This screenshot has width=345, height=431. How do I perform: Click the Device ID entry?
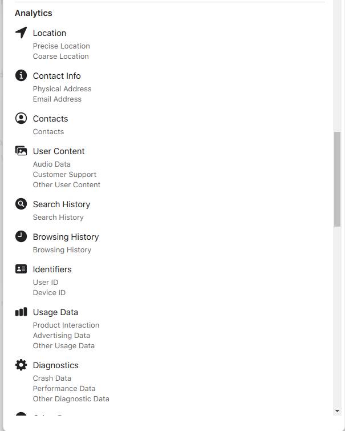click(x=49, y=293)
